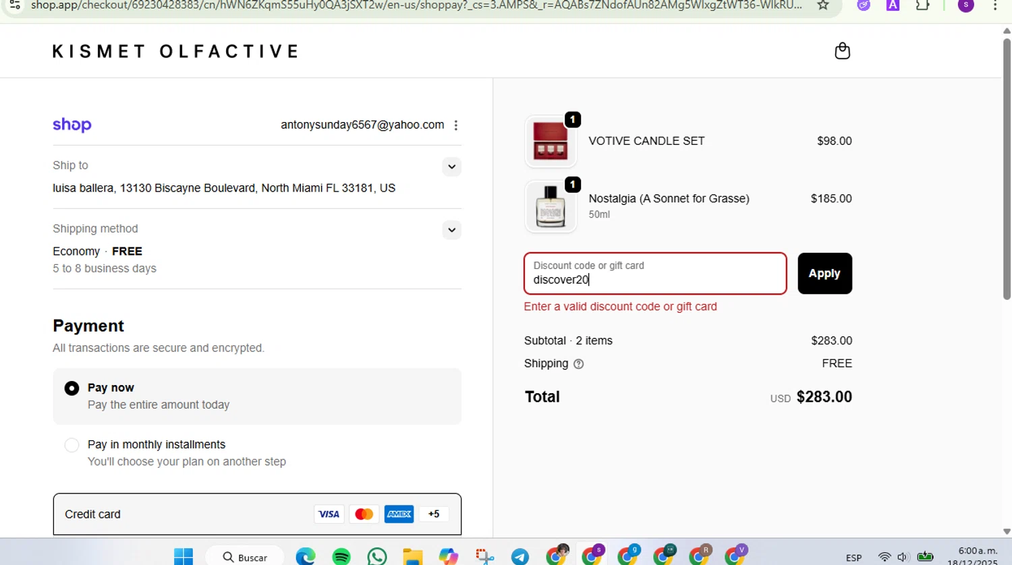Focus the discount code or gift card field
The image size is (1012, 565).
click(655, 274)
